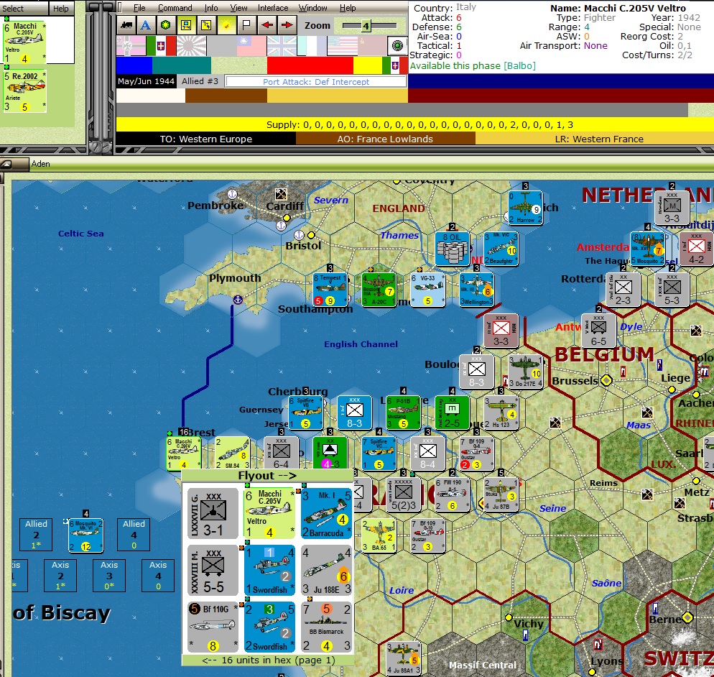
Task: Click the yellow segment of the color bar
Action: 368,65
